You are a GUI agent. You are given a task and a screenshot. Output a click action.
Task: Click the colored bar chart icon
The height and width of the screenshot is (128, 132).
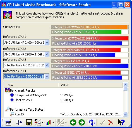point(49,122)
